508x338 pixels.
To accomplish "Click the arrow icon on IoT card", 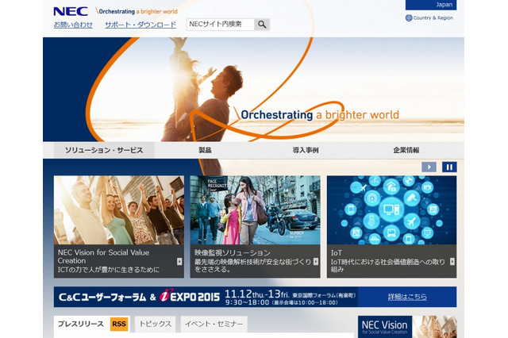I will [452, 261].
